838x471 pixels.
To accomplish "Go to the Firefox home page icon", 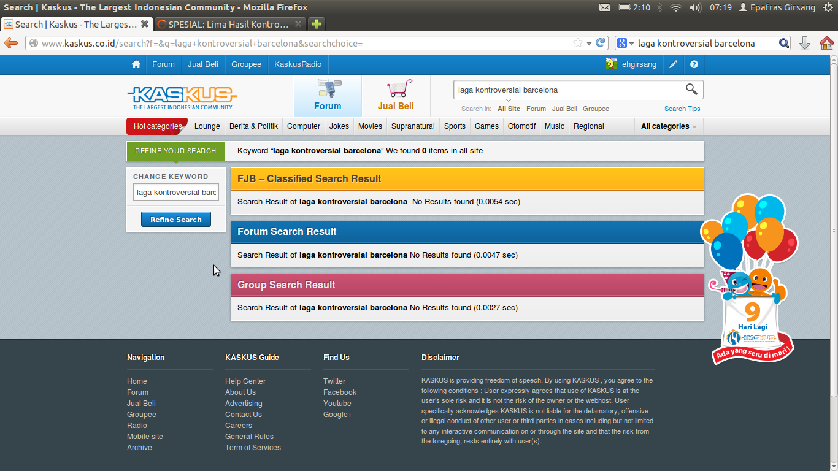I will coord(826,43).
